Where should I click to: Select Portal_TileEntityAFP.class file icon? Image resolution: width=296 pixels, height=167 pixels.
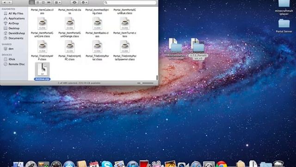(42, 46)
